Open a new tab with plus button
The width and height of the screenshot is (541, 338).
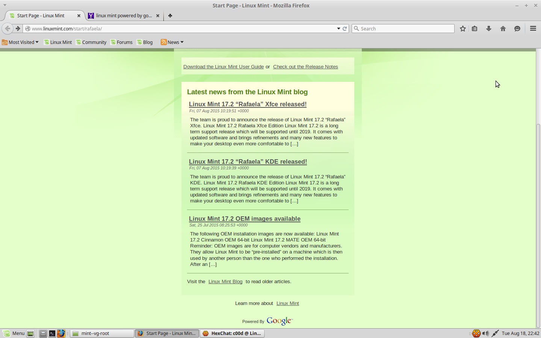click(x=170, y=16)
